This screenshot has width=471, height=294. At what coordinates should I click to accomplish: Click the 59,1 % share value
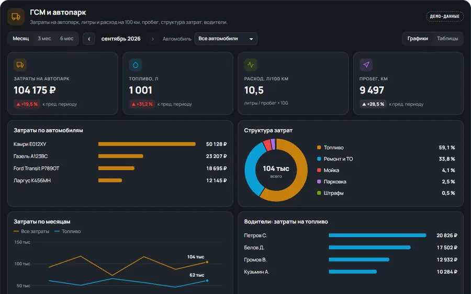[x=447, y=147]
